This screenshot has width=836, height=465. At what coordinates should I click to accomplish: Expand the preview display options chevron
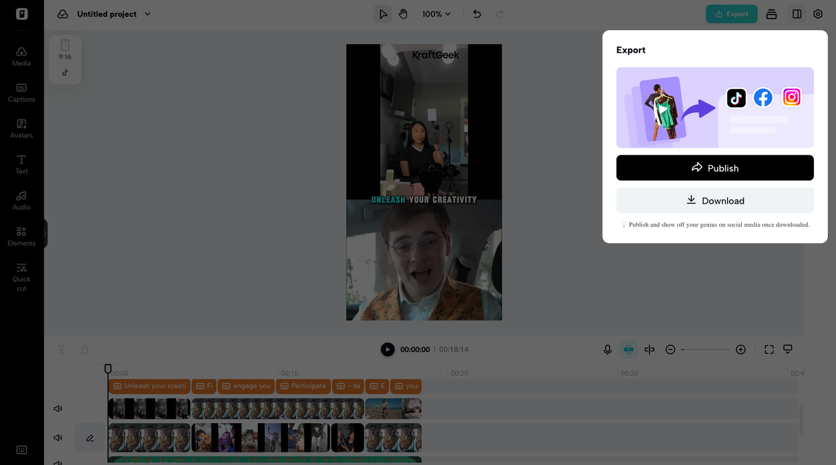(788, 349)
